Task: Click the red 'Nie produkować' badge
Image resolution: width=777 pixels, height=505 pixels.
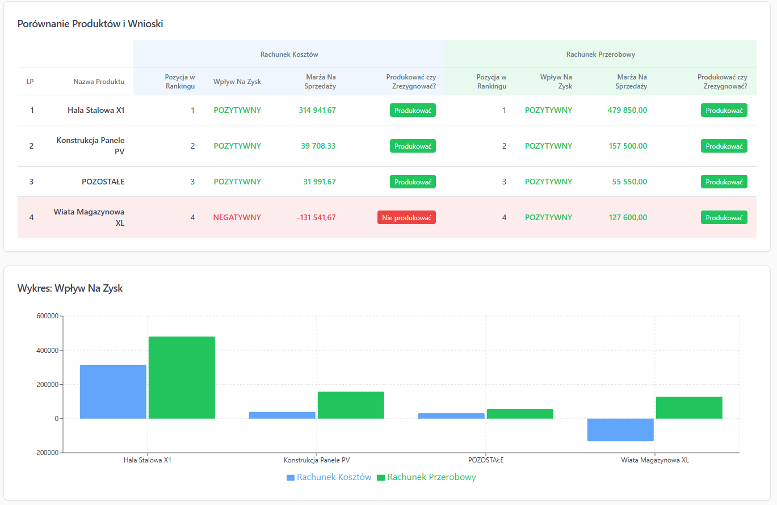Action: pyautogui.click(x=406, y=217)
